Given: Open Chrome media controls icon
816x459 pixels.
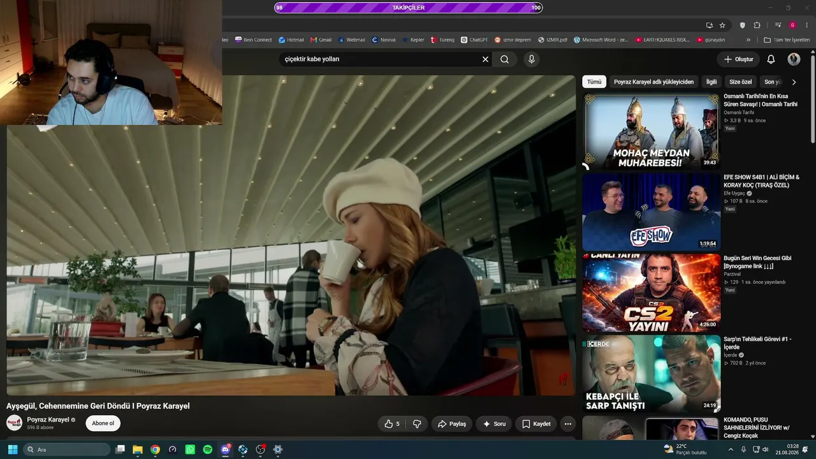Looking at the screenshot, I should [x=778, y=25].
